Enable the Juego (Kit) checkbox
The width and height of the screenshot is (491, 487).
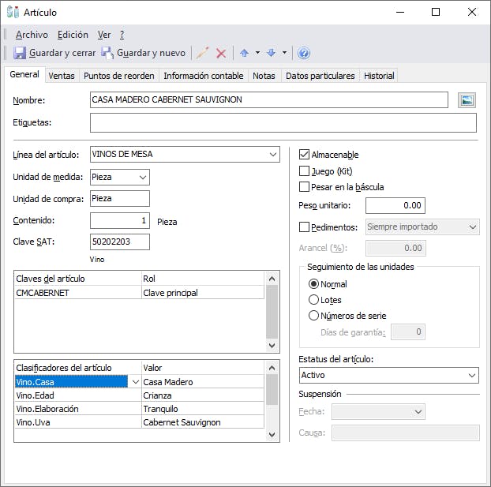click(305, 170)
